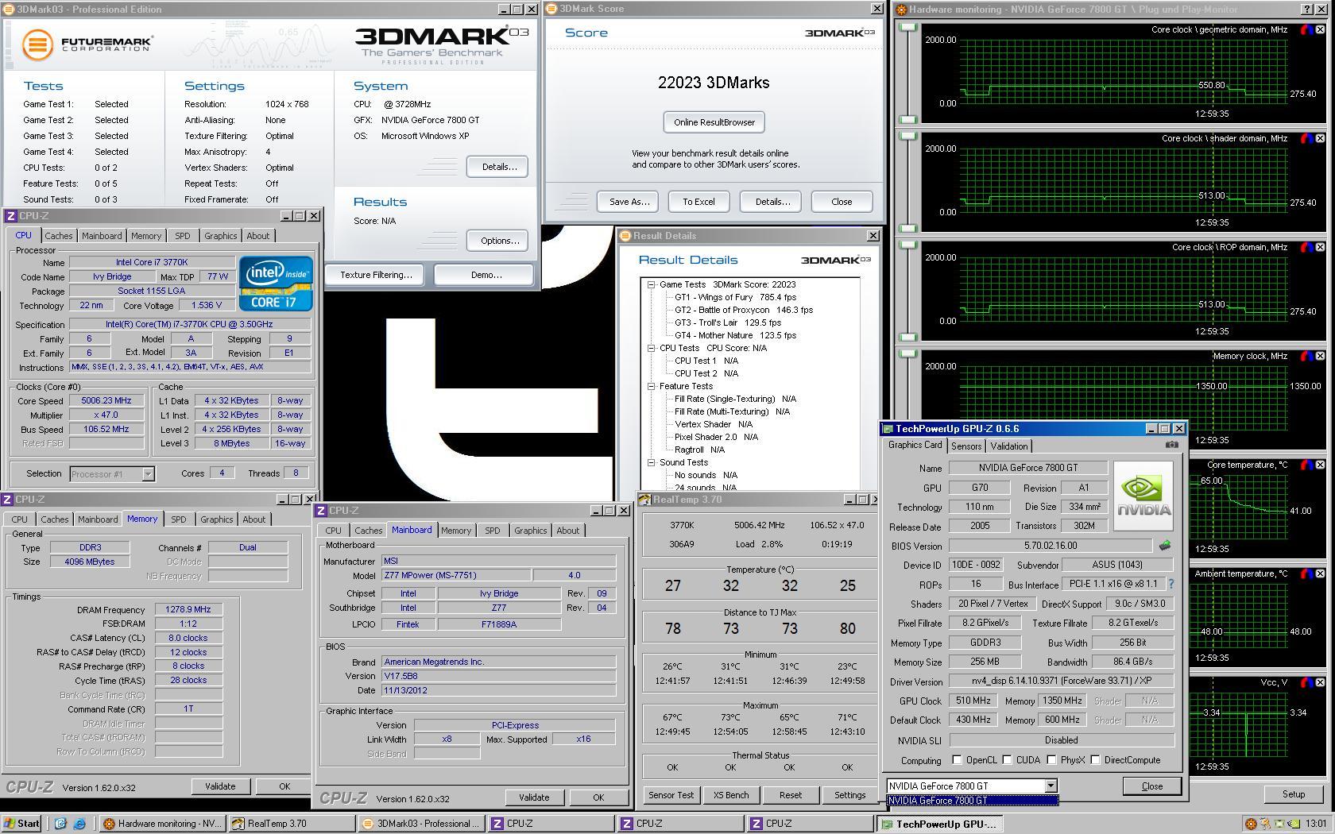
Task: Click the NVIDIA logo in GPU-Z
Action: pos(1143,496)
